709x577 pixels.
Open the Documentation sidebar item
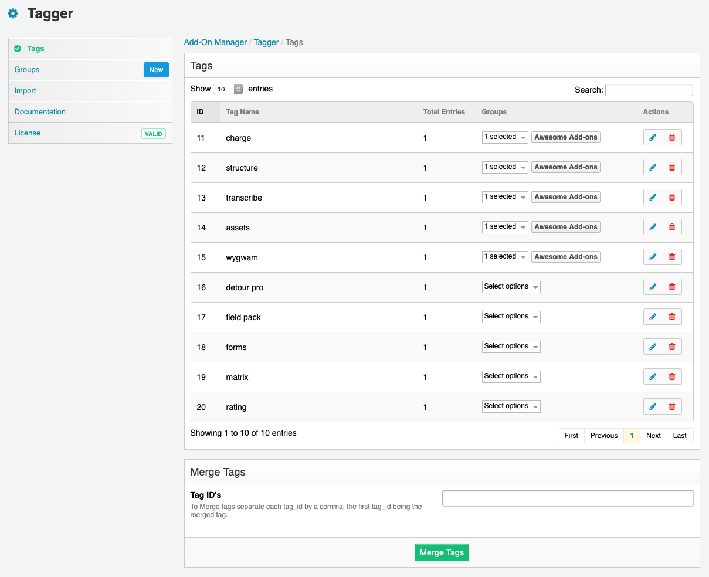[x=90, y=112]
